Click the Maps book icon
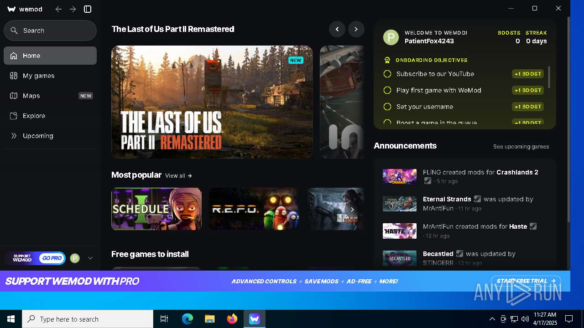584x328 pixels. [14, 96]
